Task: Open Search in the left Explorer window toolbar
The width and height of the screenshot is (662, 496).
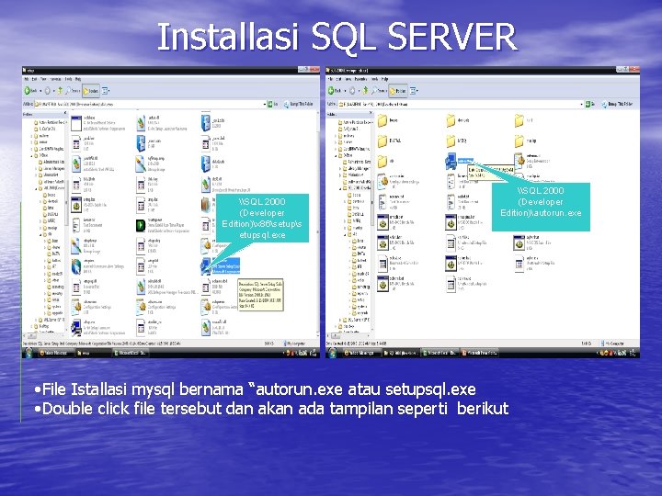Action: [73, 91]
